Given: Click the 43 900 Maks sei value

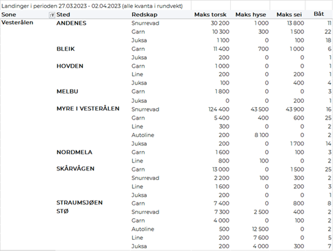Looking at the screenshot, I should tap(294, 109).
